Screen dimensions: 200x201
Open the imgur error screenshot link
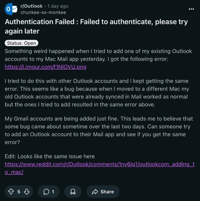(x=46, y=67)
